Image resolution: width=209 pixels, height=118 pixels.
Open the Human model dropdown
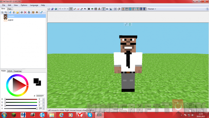[152, 9]
